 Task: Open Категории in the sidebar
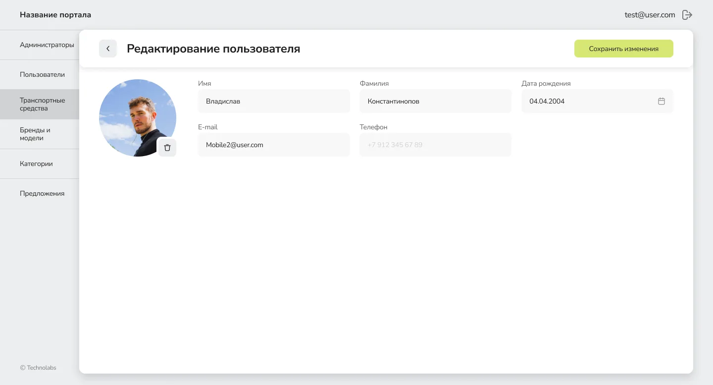(40, 164)
